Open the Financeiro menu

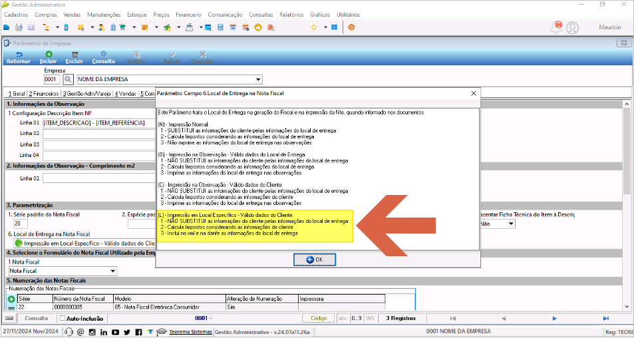click(x=188, y=15)
